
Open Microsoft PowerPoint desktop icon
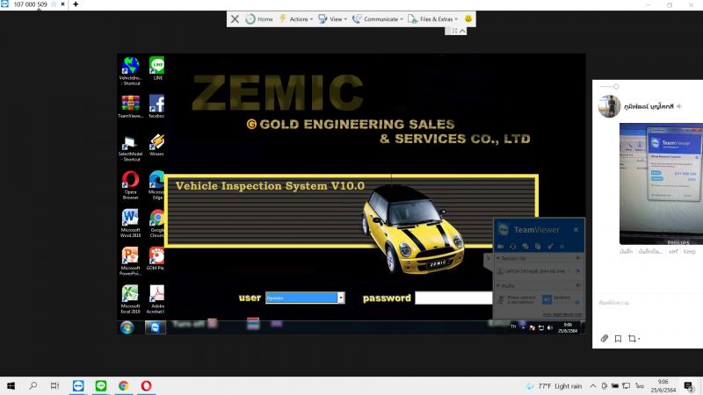[x=130, y=261]
